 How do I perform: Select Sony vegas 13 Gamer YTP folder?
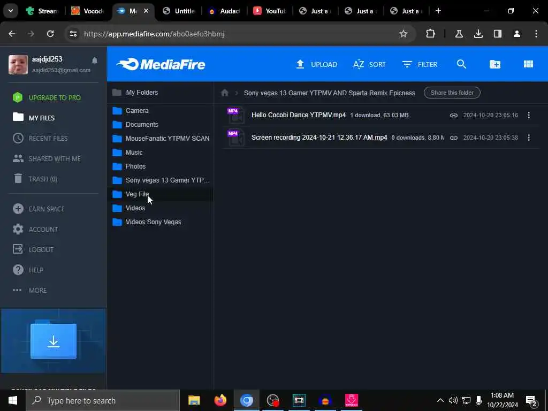161,180
